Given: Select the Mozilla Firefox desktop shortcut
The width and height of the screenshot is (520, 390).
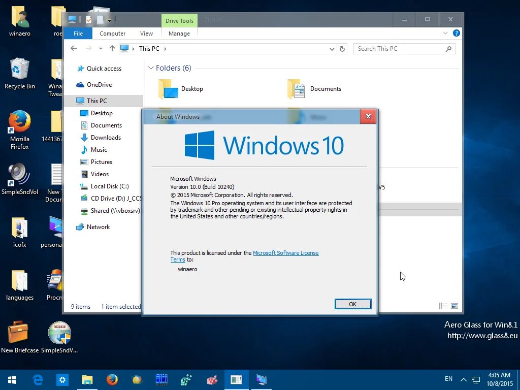Looking at the screenshot, I should point(20,130).
